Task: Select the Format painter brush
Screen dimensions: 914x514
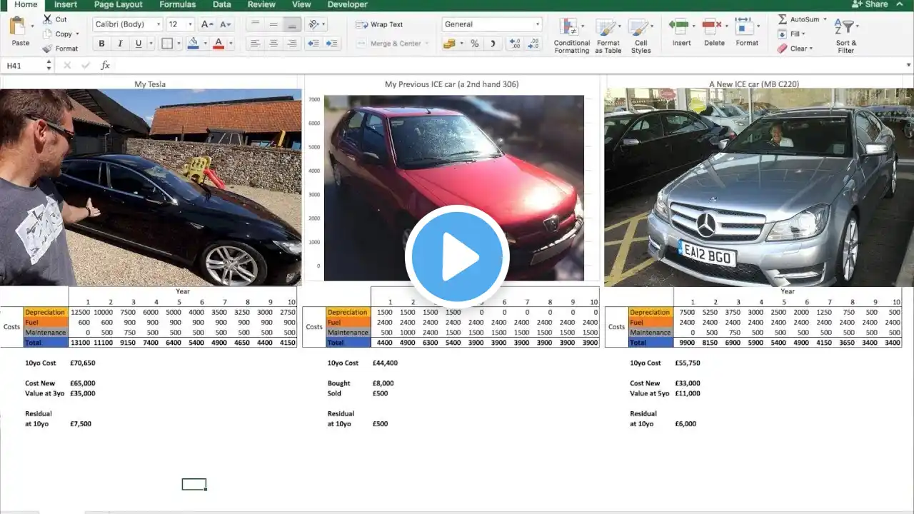Action: 47,49
